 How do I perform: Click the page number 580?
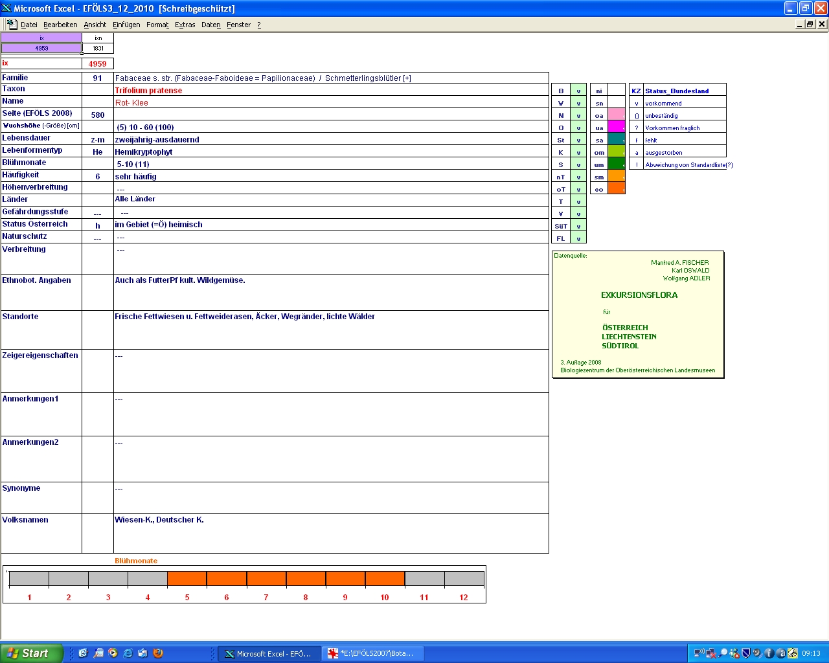(98, 115)
